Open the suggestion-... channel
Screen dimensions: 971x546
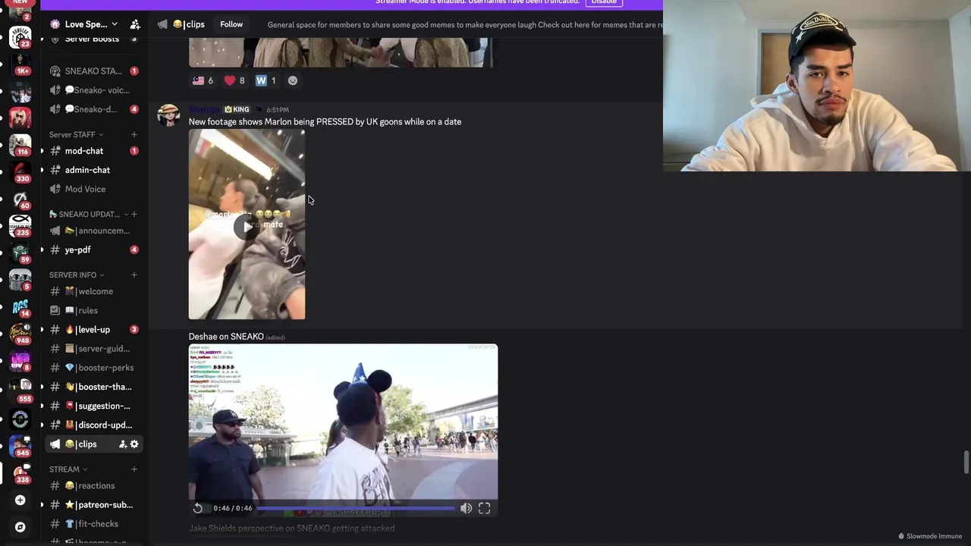click(94, 406)
